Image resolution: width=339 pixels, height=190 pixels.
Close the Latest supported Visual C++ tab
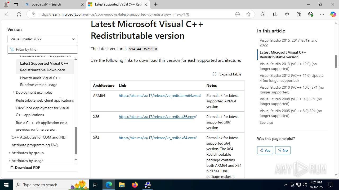146,4
